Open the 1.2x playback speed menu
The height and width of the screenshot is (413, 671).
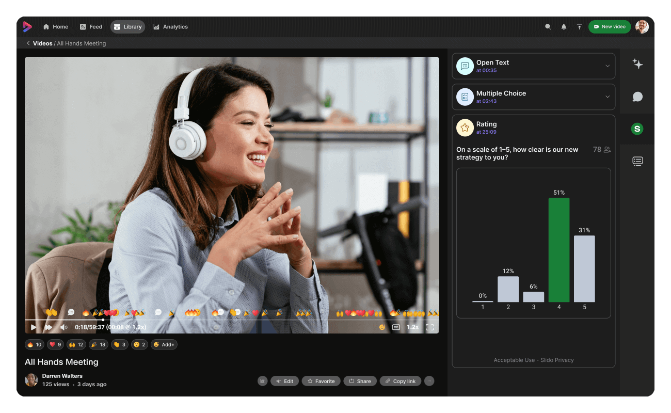click(x=412, y=327)
